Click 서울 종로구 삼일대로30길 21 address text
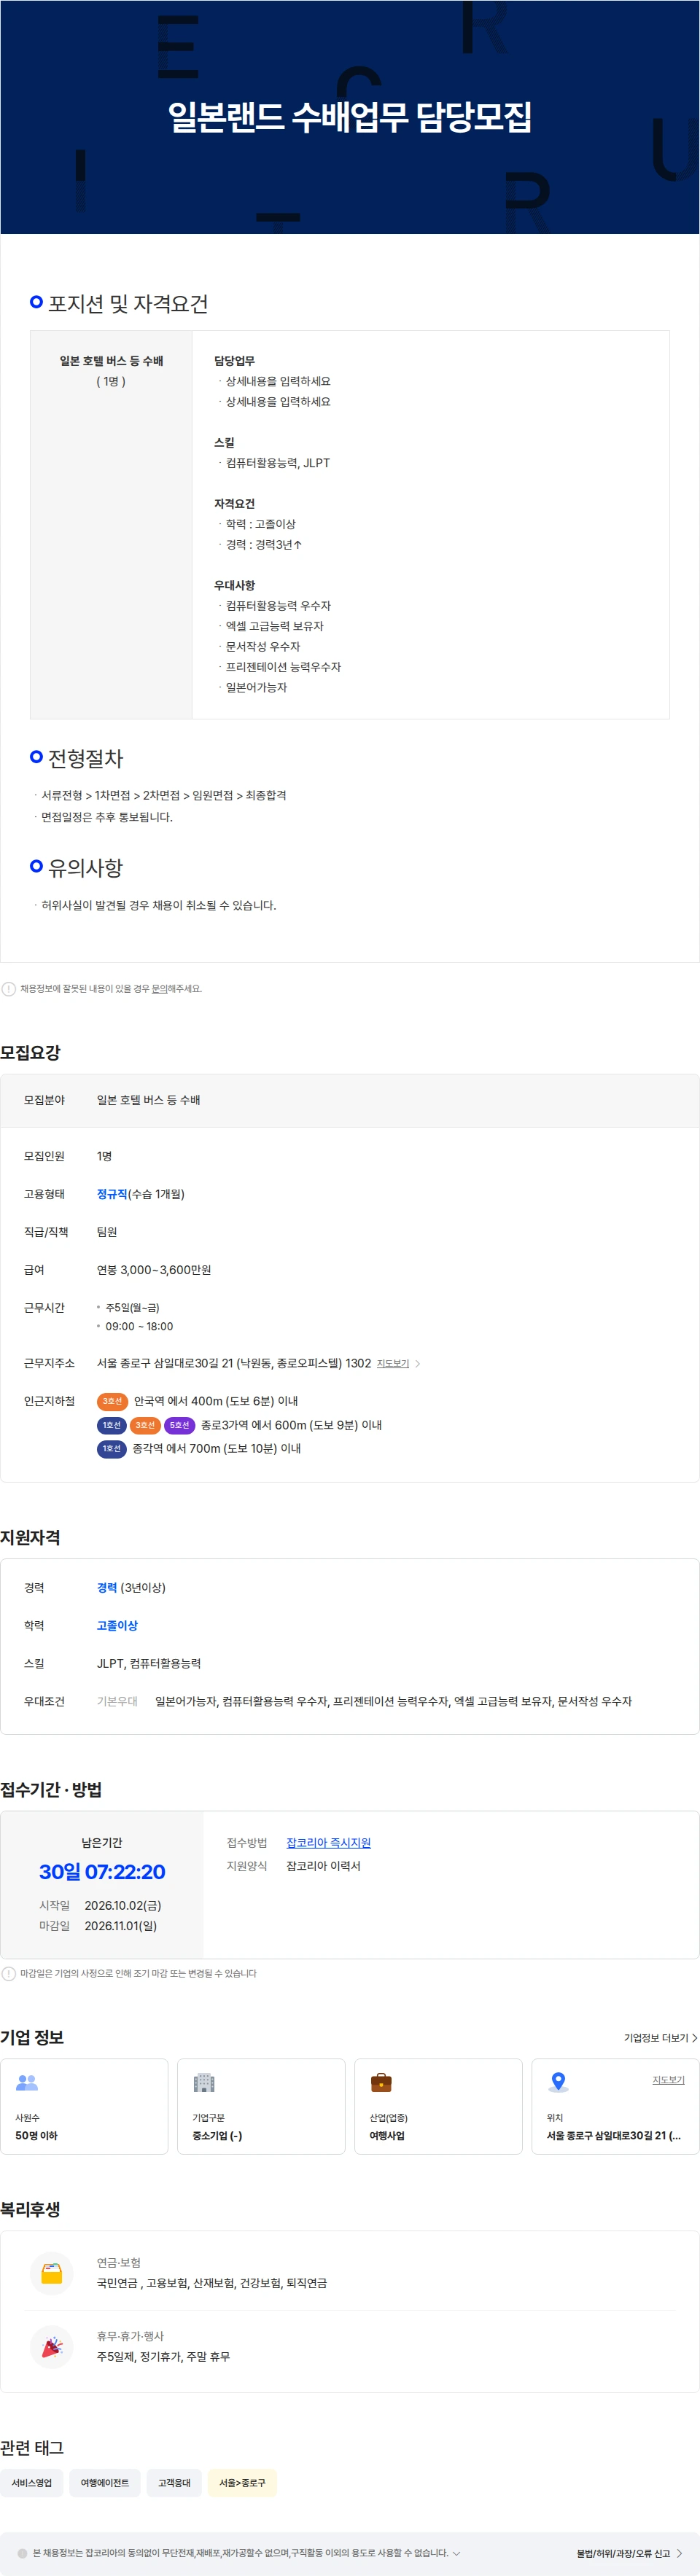Image resolution: width=700 pixels, height=2576 pixels. 234,1364
